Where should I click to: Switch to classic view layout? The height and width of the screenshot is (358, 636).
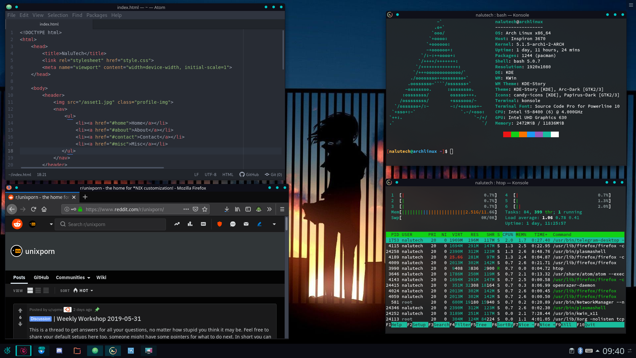(x=38, y=290)
